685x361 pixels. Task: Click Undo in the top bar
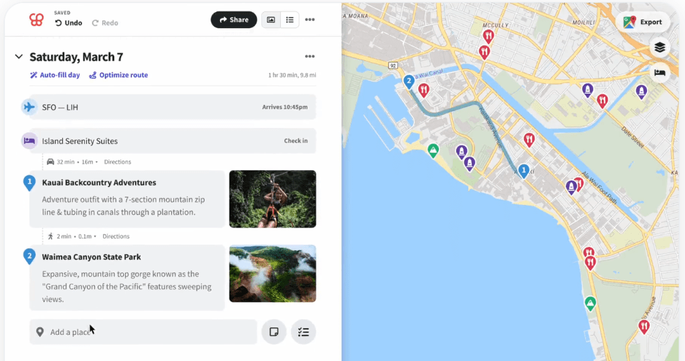click(68, 23)
